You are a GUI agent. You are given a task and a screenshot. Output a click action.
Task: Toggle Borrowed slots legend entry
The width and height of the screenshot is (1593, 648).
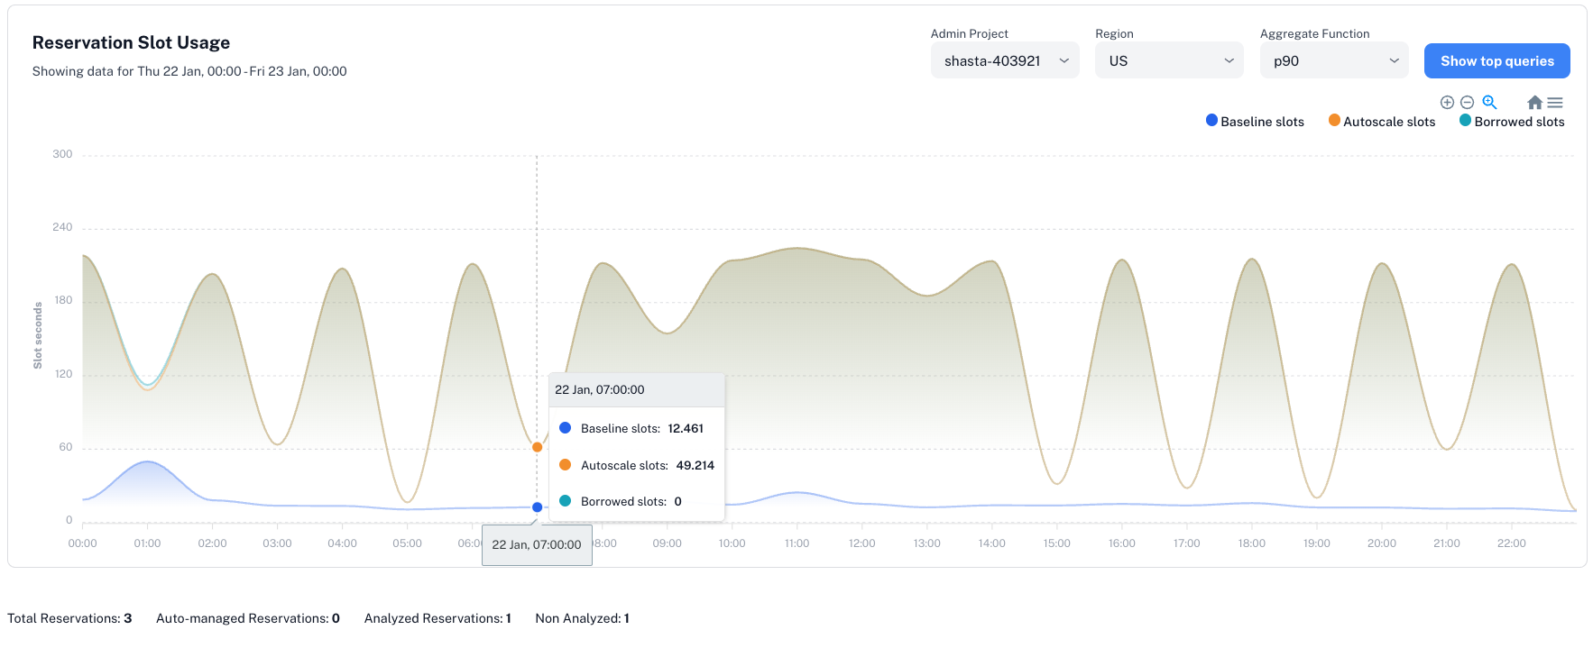point(1512,122)
